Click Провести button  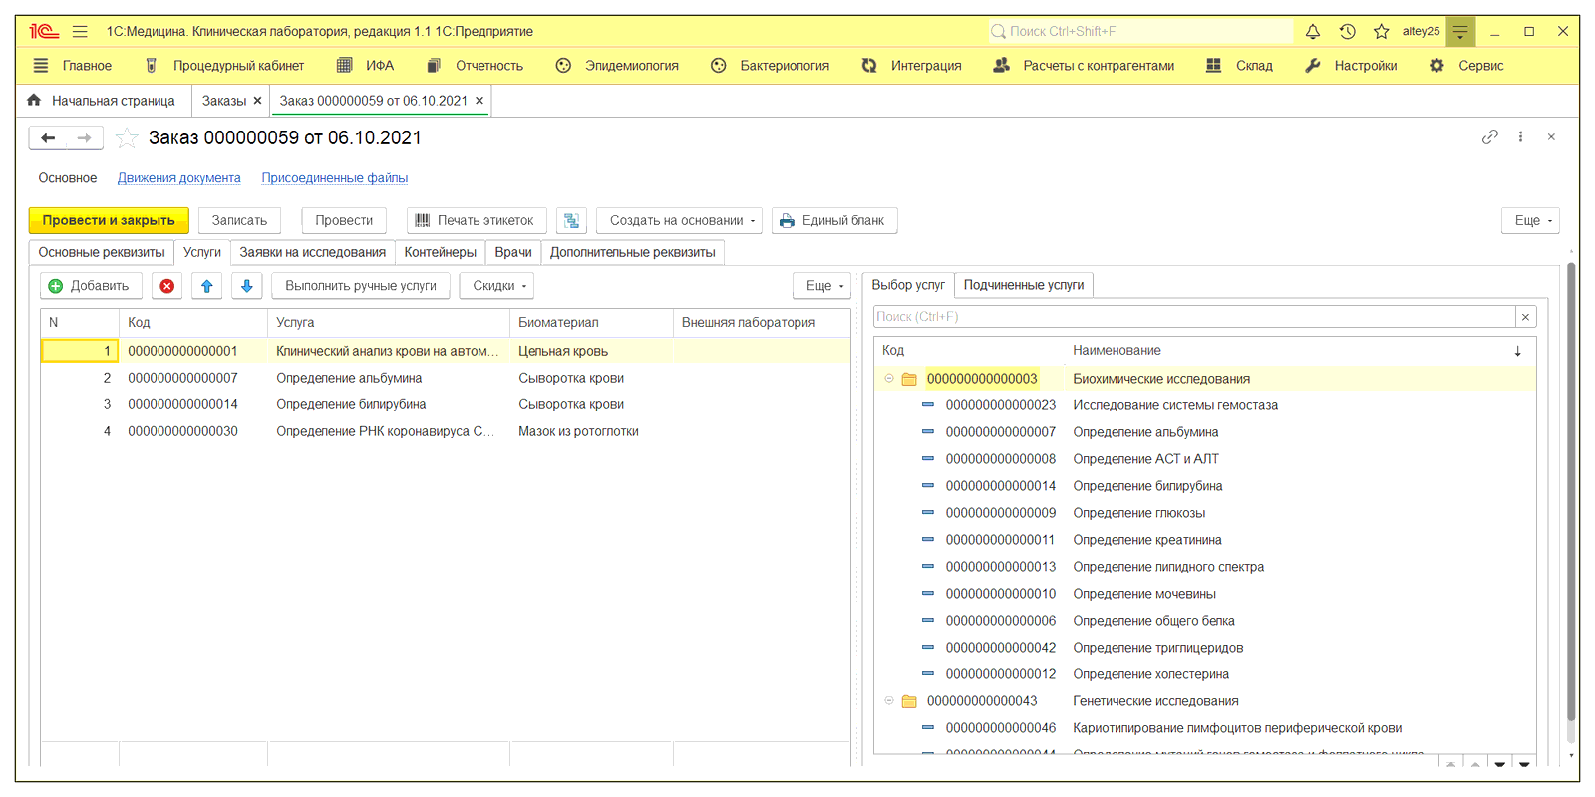pos(344,220)
